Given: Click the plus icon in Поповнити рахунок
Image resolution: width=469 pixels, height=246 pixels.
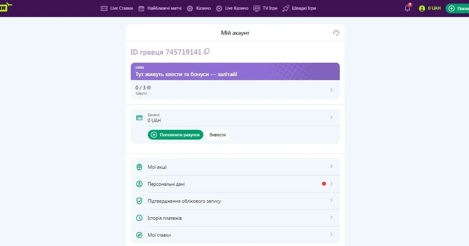Looking at the screenshot, I should tap(154, 135).
